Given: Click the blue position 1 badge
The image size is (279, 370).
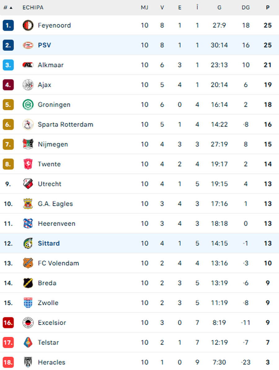Looking at the screenshot, I should 8,25.
